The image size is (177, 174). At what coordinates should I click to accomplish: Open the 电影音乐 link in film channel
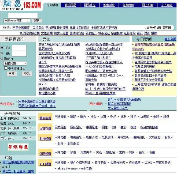point(76,137)
